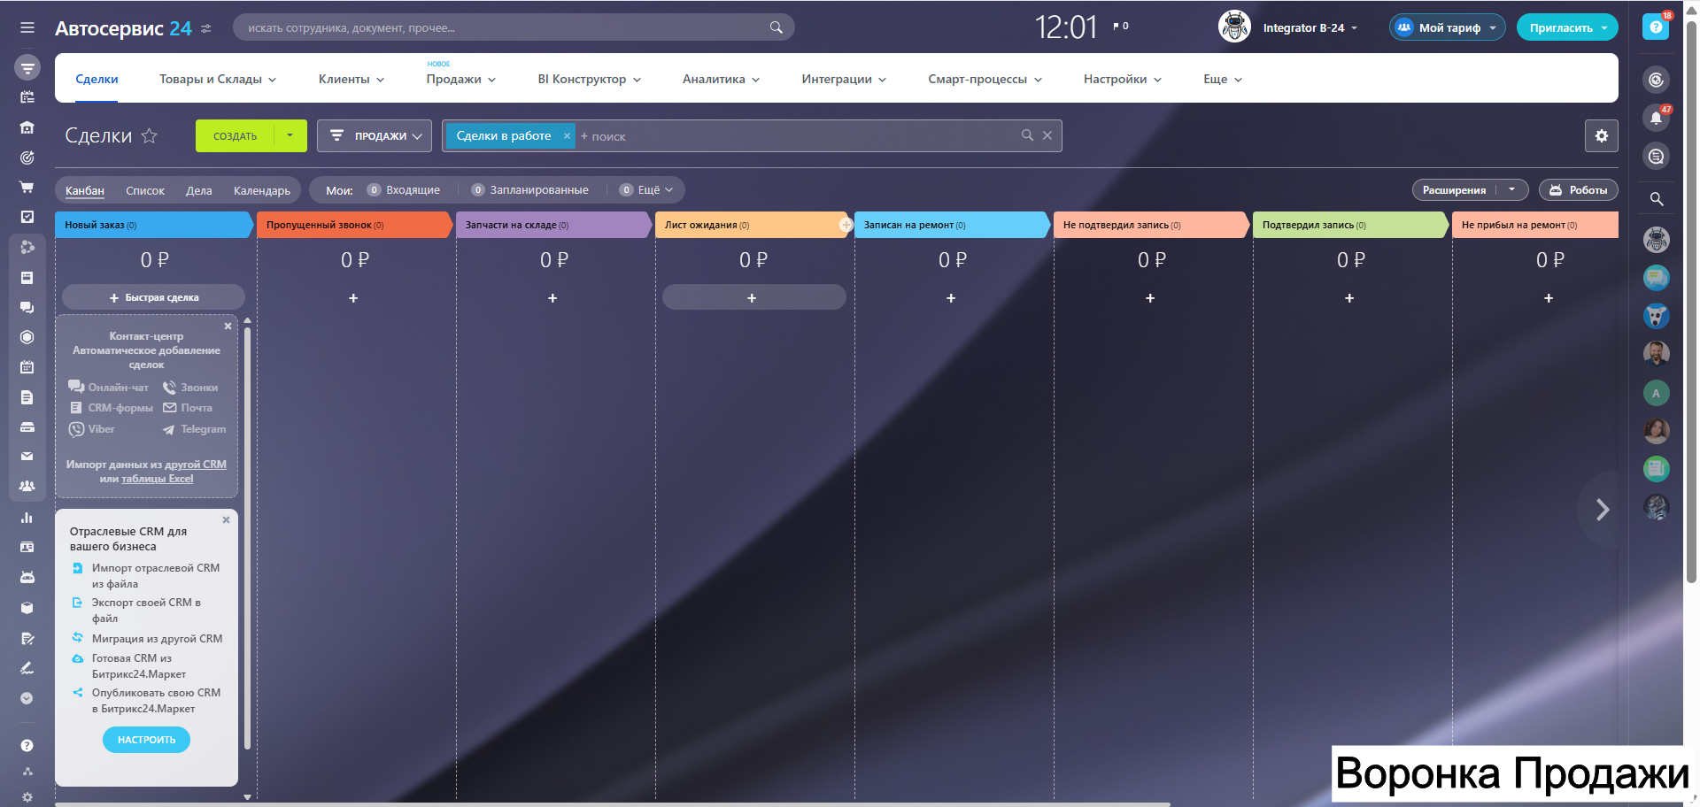Open the notifications bell with badge 47
Viewport: 1700px width, 807px height.
coord(1657,118)
